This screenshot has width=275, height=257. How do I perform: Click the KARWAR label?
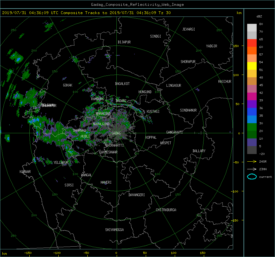point(25,172)
